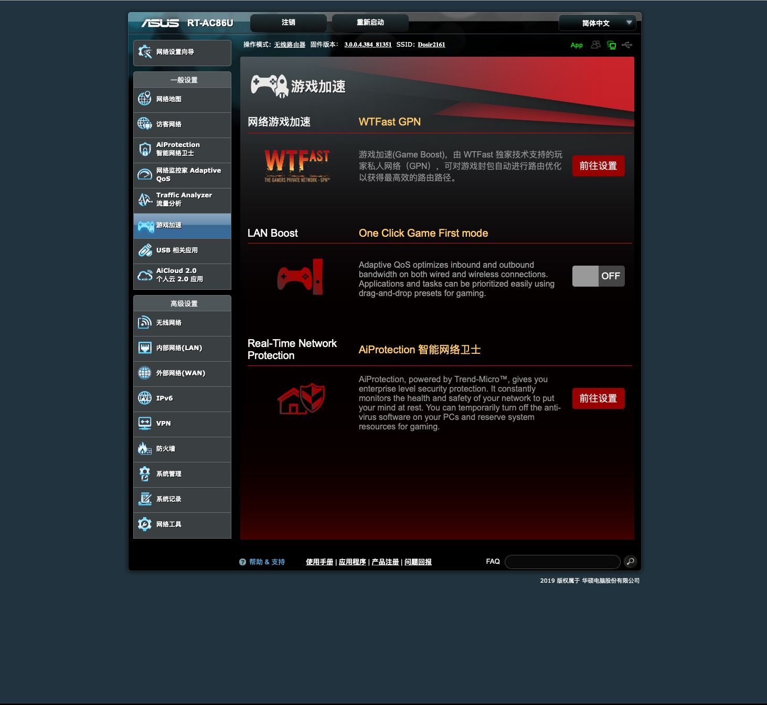Image resolution: width=767 pixels, height=705 pixels.
Task: Click the 注销 logout button
Action: [x=289, y=23]
